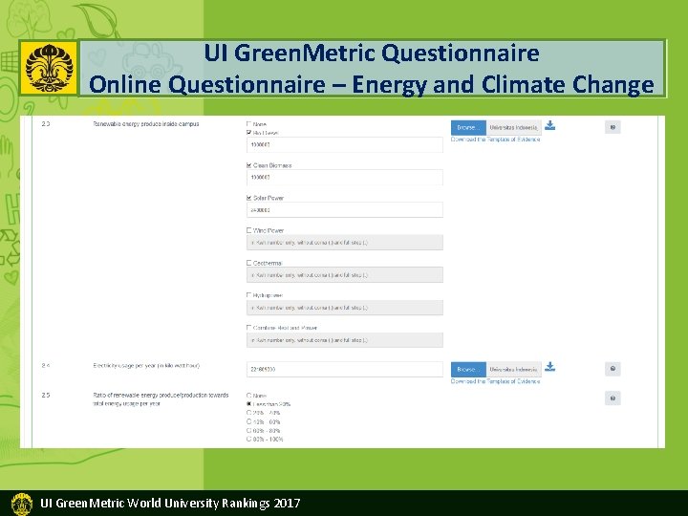The width and height of the screenshot is (688, 516).
Task: Click the disabled Geothermal amount field
Action: pyautogui.click(x=344, y=275)
